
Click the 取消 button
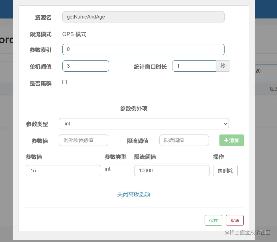235,220
